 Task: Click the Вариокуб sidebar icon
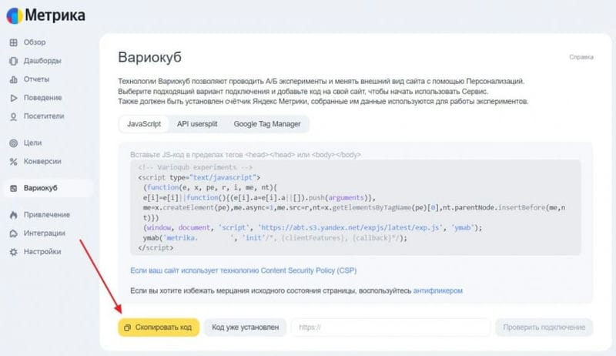tap(13, 188)
